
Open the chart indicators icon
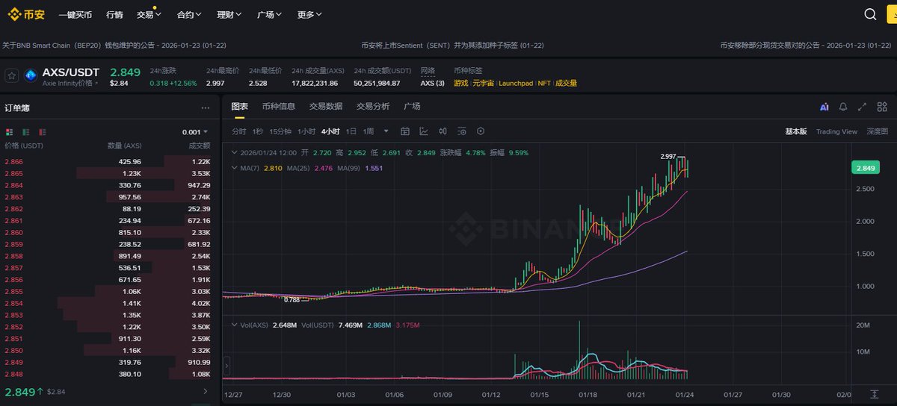pos(424,131)
